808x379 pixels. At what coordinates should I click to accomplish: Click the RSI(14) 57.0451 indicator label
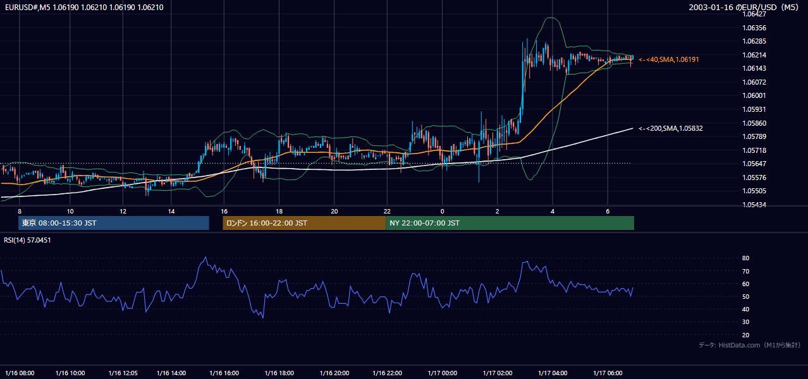pyautogui.click(x=28, y=240)
